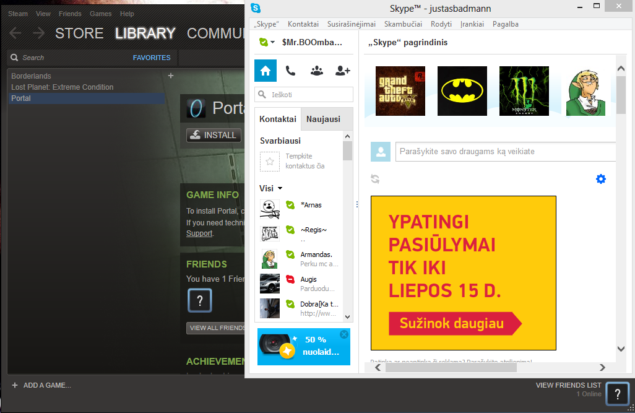Open Steam's Games menu
This screenshot has height=413, width=635.
(x=100, y=14)
